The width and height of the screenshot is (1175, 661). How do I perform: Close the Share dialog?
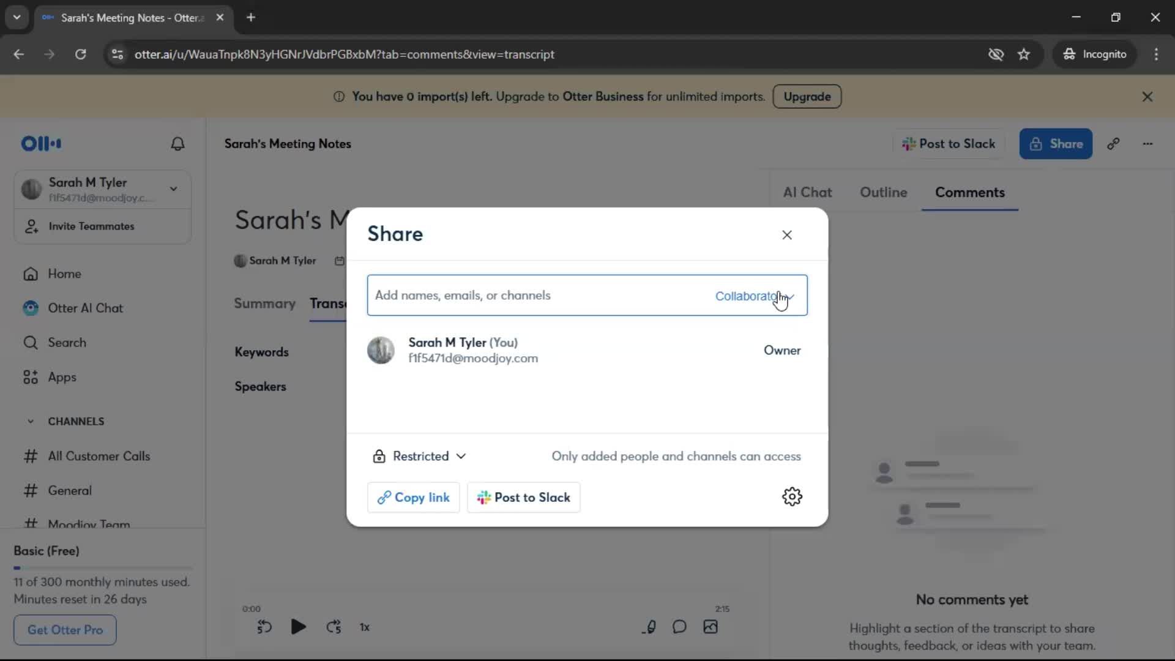pyautogui.click(x=787, y=235)
